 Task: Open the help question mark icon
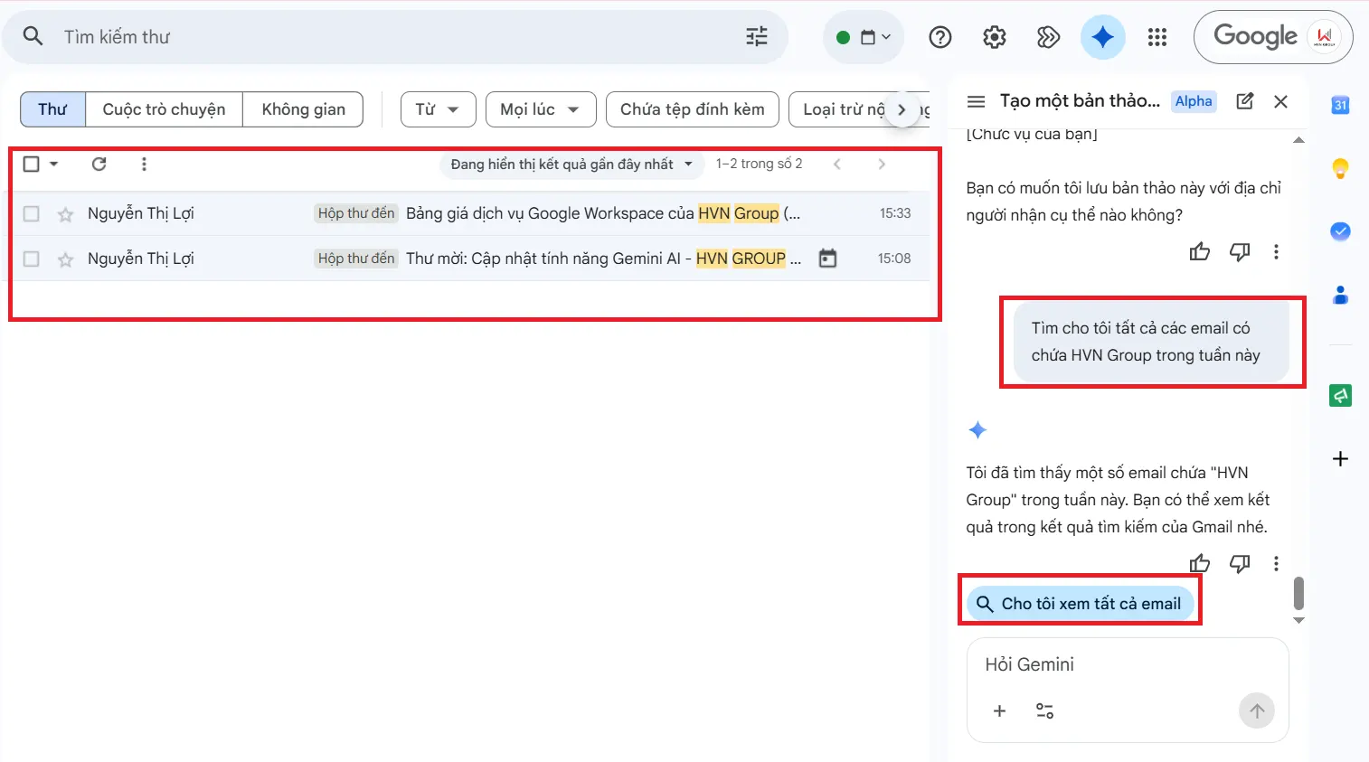coord(940,37)
